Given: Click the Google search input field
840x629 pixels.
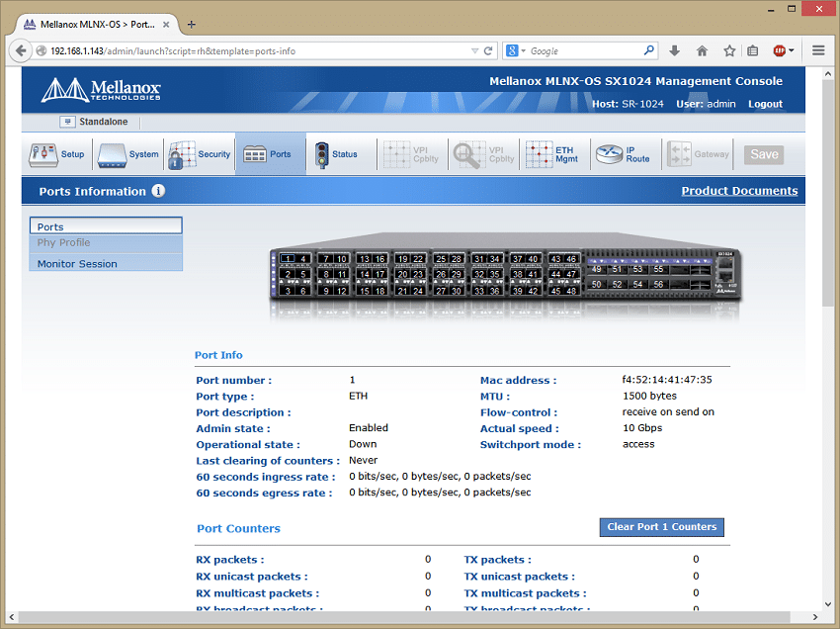Looking at the screenshot, I should pos(585,51).
